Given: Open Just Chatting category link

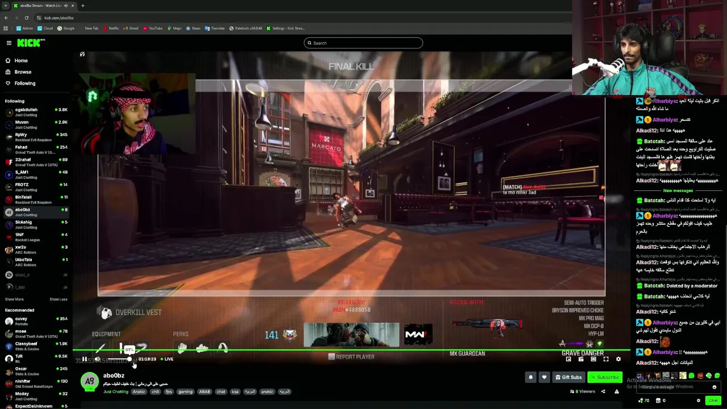Looking at the screenshot, I should [116, 391].
